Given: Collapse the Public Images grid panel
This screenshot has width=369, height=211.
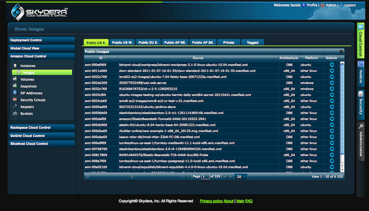Looking at the screenshot, I should (341, 52).
